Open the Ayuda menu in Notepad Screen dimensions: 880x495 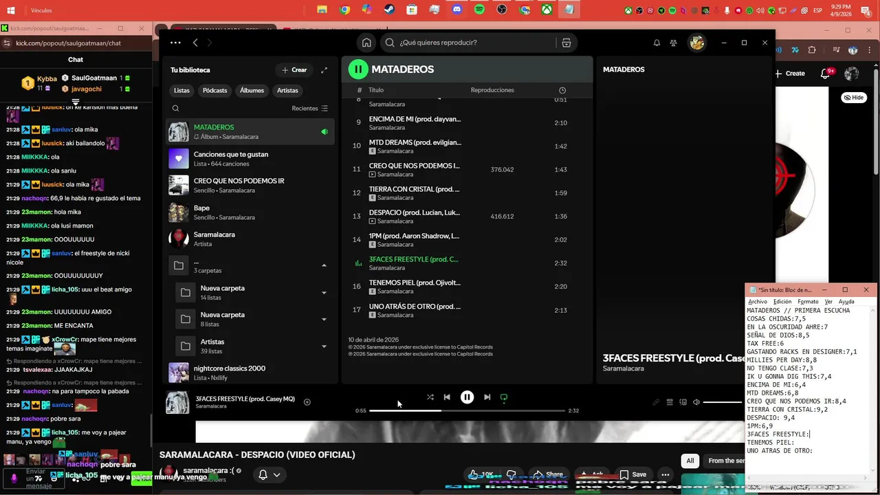point(846,302)
